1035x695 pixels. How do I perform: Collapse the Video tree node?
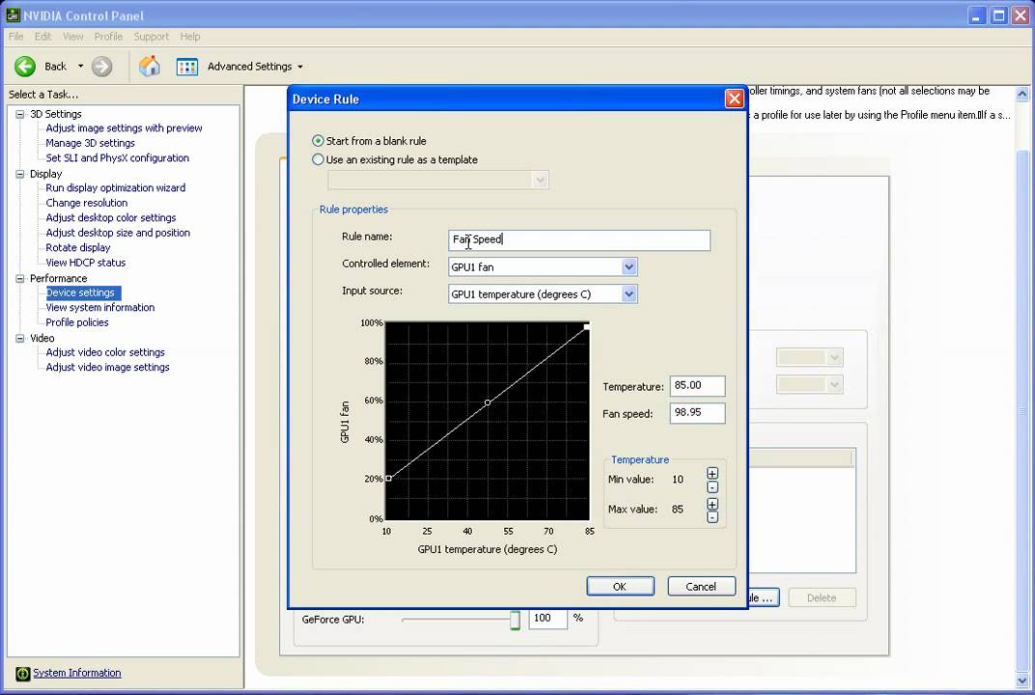click(x=20, y=338)
